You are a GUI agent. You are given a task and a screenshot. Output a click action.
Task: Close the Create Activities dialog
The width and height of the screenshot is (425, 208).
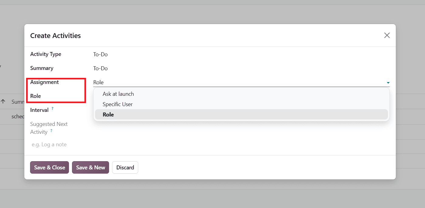387,35
